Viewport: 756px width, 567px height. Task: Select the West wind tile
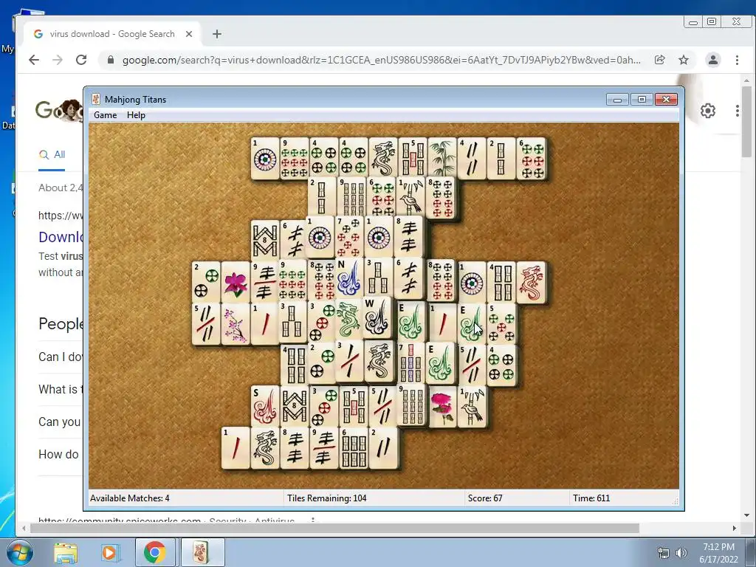pyautogui.click(x=377, y=318)
